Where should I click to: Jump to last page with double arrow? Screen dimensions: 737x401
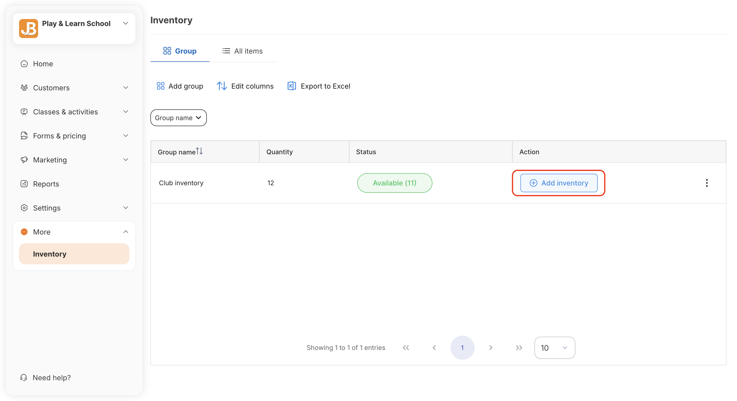point(519,348)
